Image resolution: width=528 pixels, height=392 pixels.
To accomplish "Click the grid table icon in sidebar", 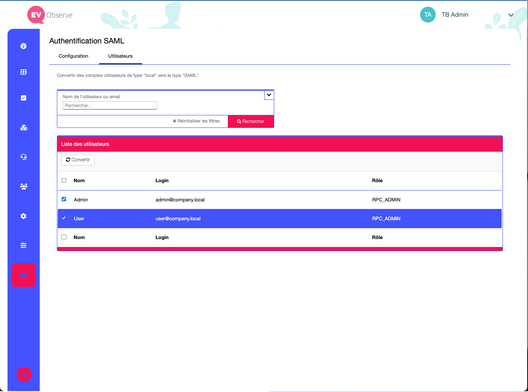I will click(23, 72).
